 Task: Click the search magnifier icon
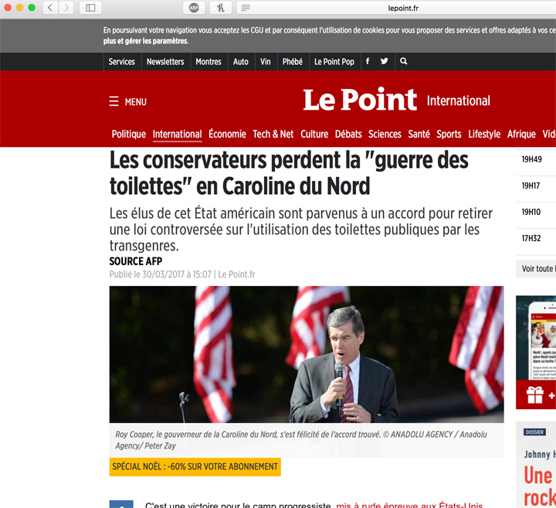click(x=403, y=62)
